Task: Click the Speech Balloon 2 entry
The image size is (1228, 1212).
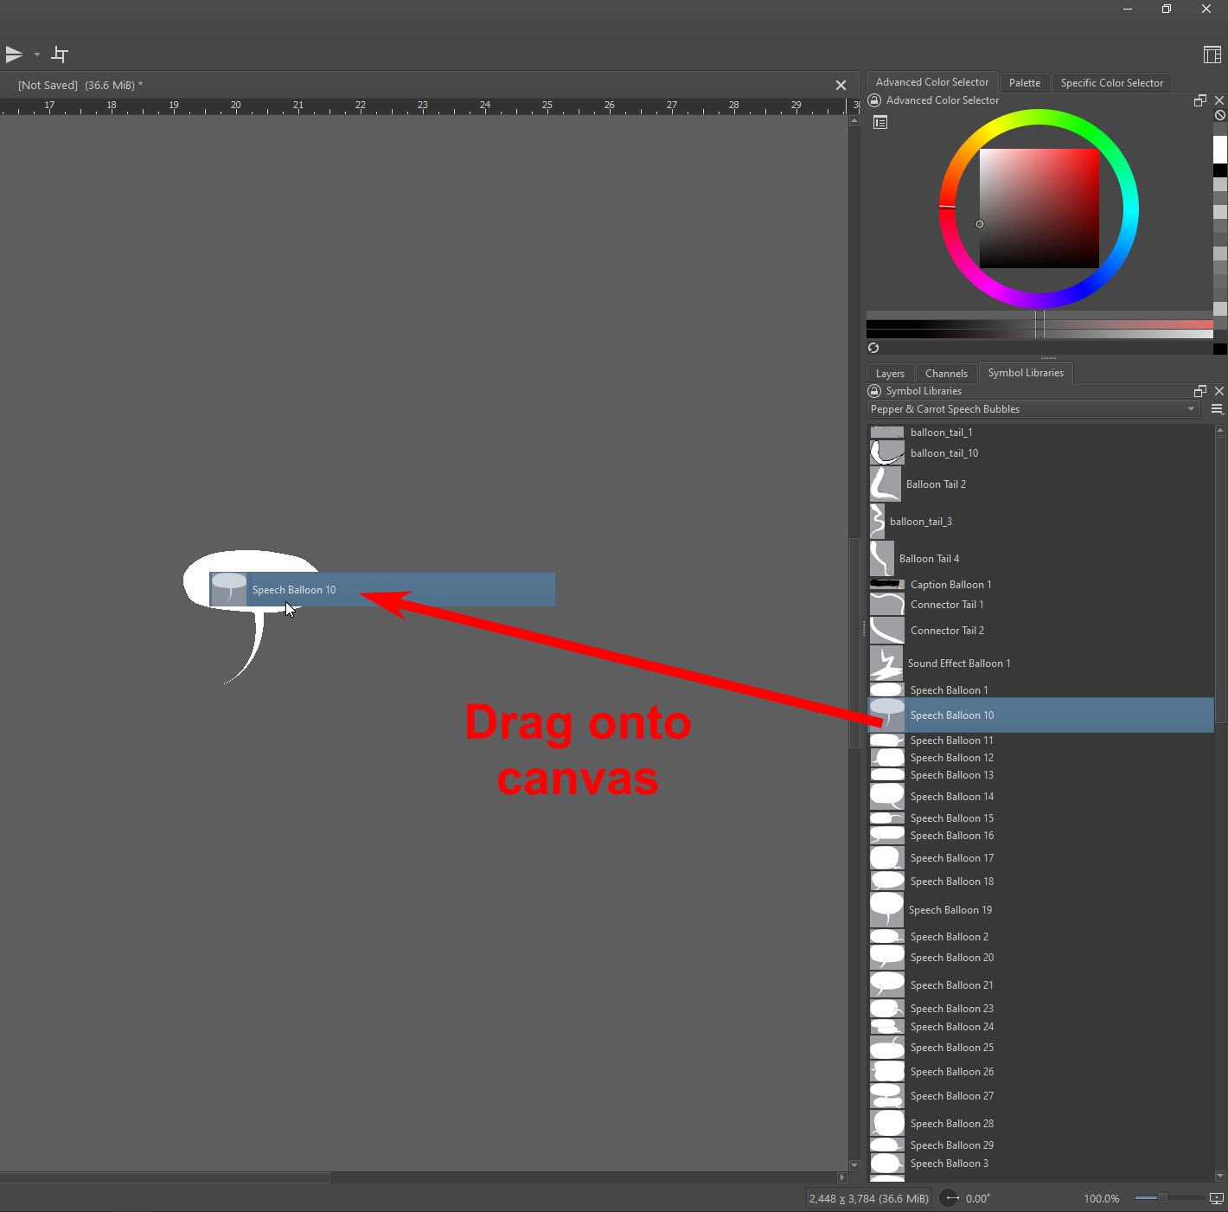Action: 1041,937
